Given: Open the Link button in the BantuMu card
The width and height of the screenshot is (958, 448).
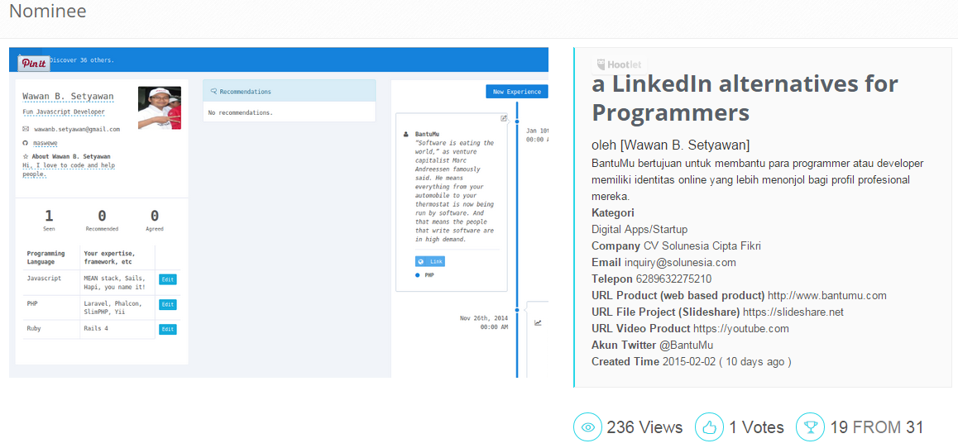Looking at the screenshot, I should (x=430, y=261).
